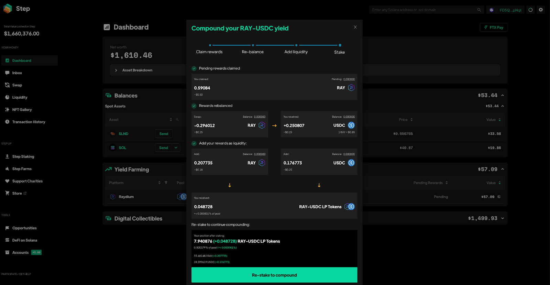Collapse the Yield Farming section chevron

point(503,169)
